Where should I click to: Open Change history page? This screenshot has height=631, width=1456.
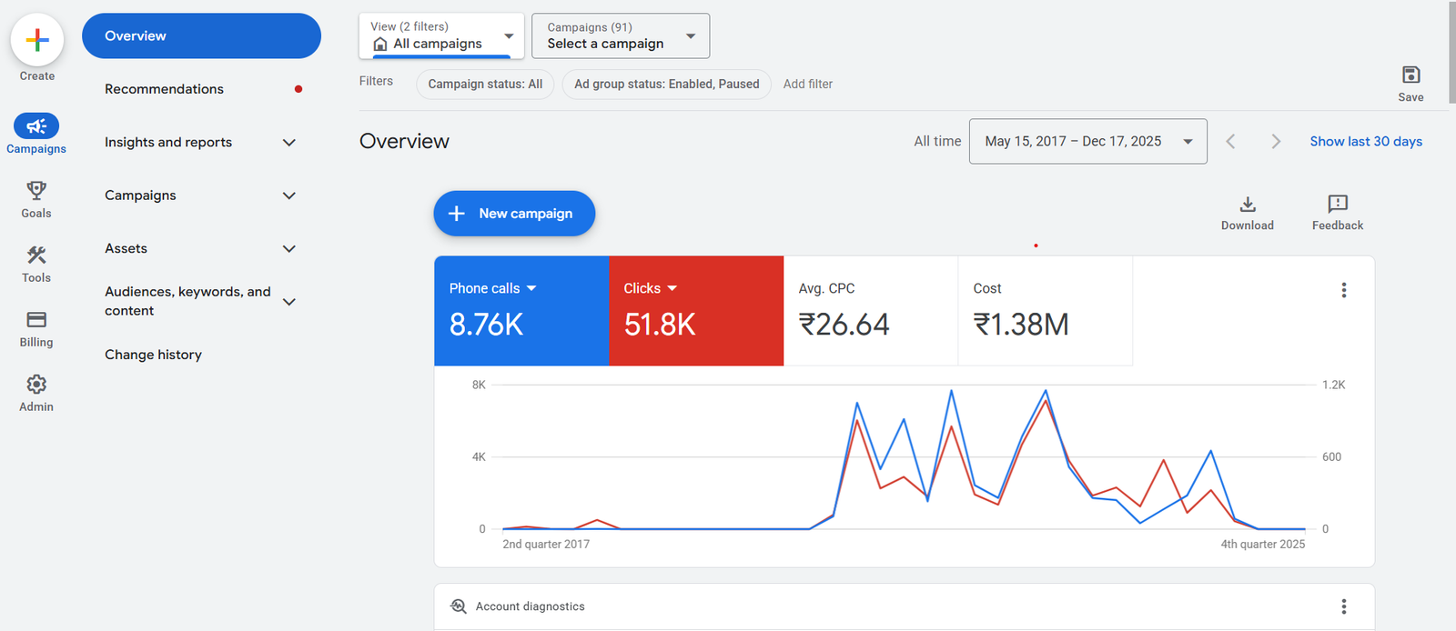[x=153, y=355]
